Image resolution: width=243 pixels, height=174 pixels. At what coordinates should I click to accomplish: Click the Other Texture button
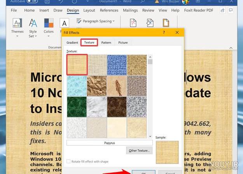click(139, 150)
